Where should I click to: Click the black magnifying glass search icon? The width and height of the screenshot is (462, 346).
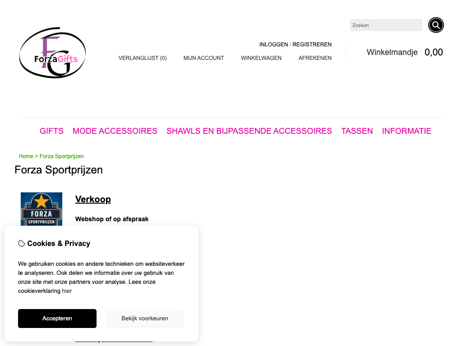[436, 25]
